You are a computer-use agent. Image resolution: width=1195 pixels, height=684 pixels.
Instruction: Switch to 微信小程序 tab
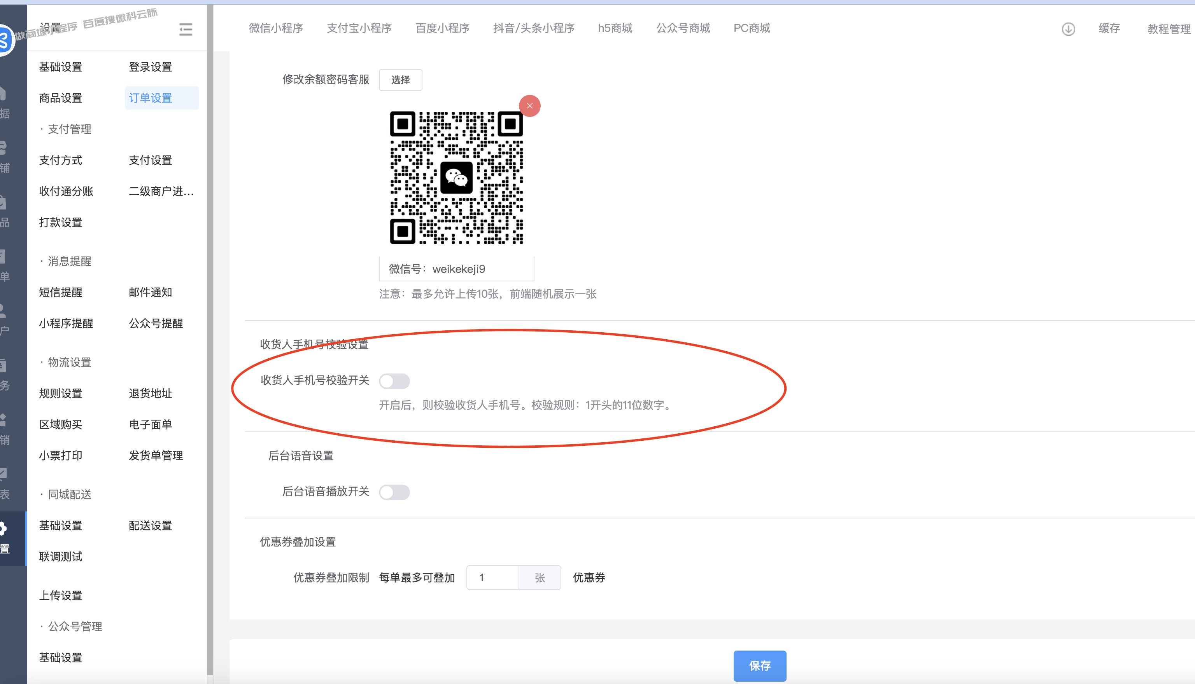tap(276, 28)
